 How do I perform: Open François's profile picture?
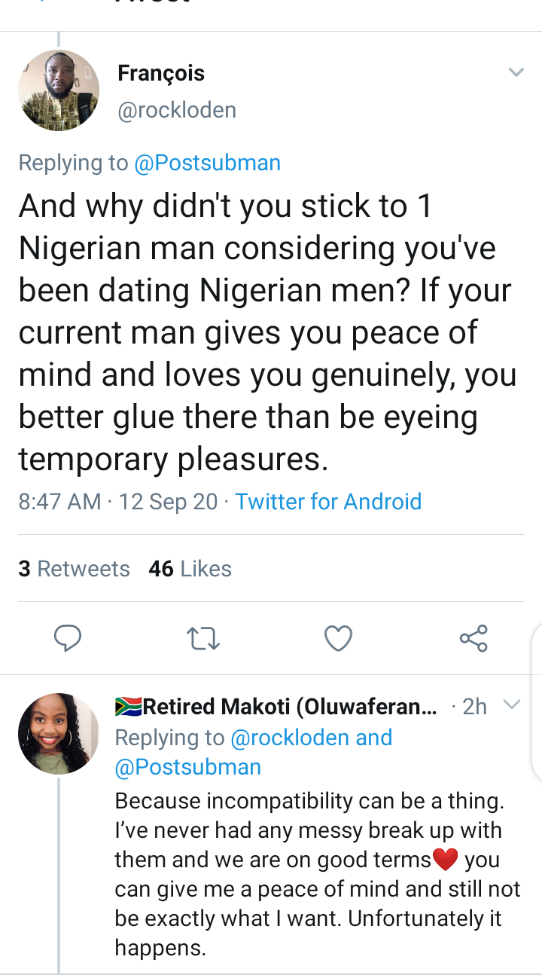[59, 90]
